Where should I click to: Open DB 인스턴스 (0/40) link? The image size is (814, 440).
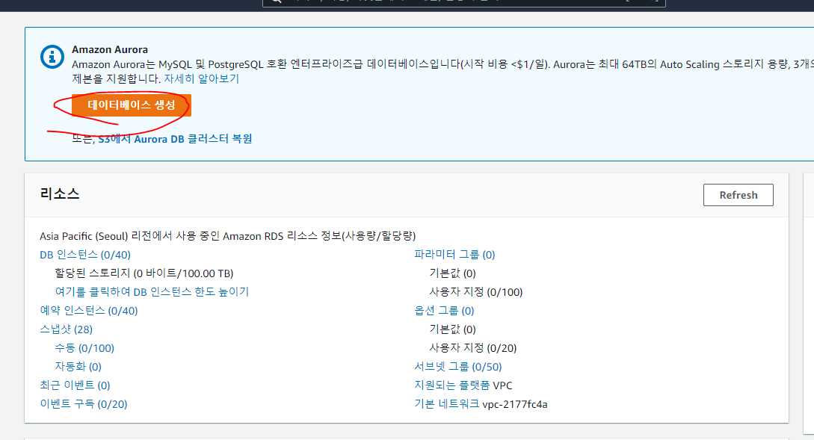pyautogui.click(x=85, y=255)
